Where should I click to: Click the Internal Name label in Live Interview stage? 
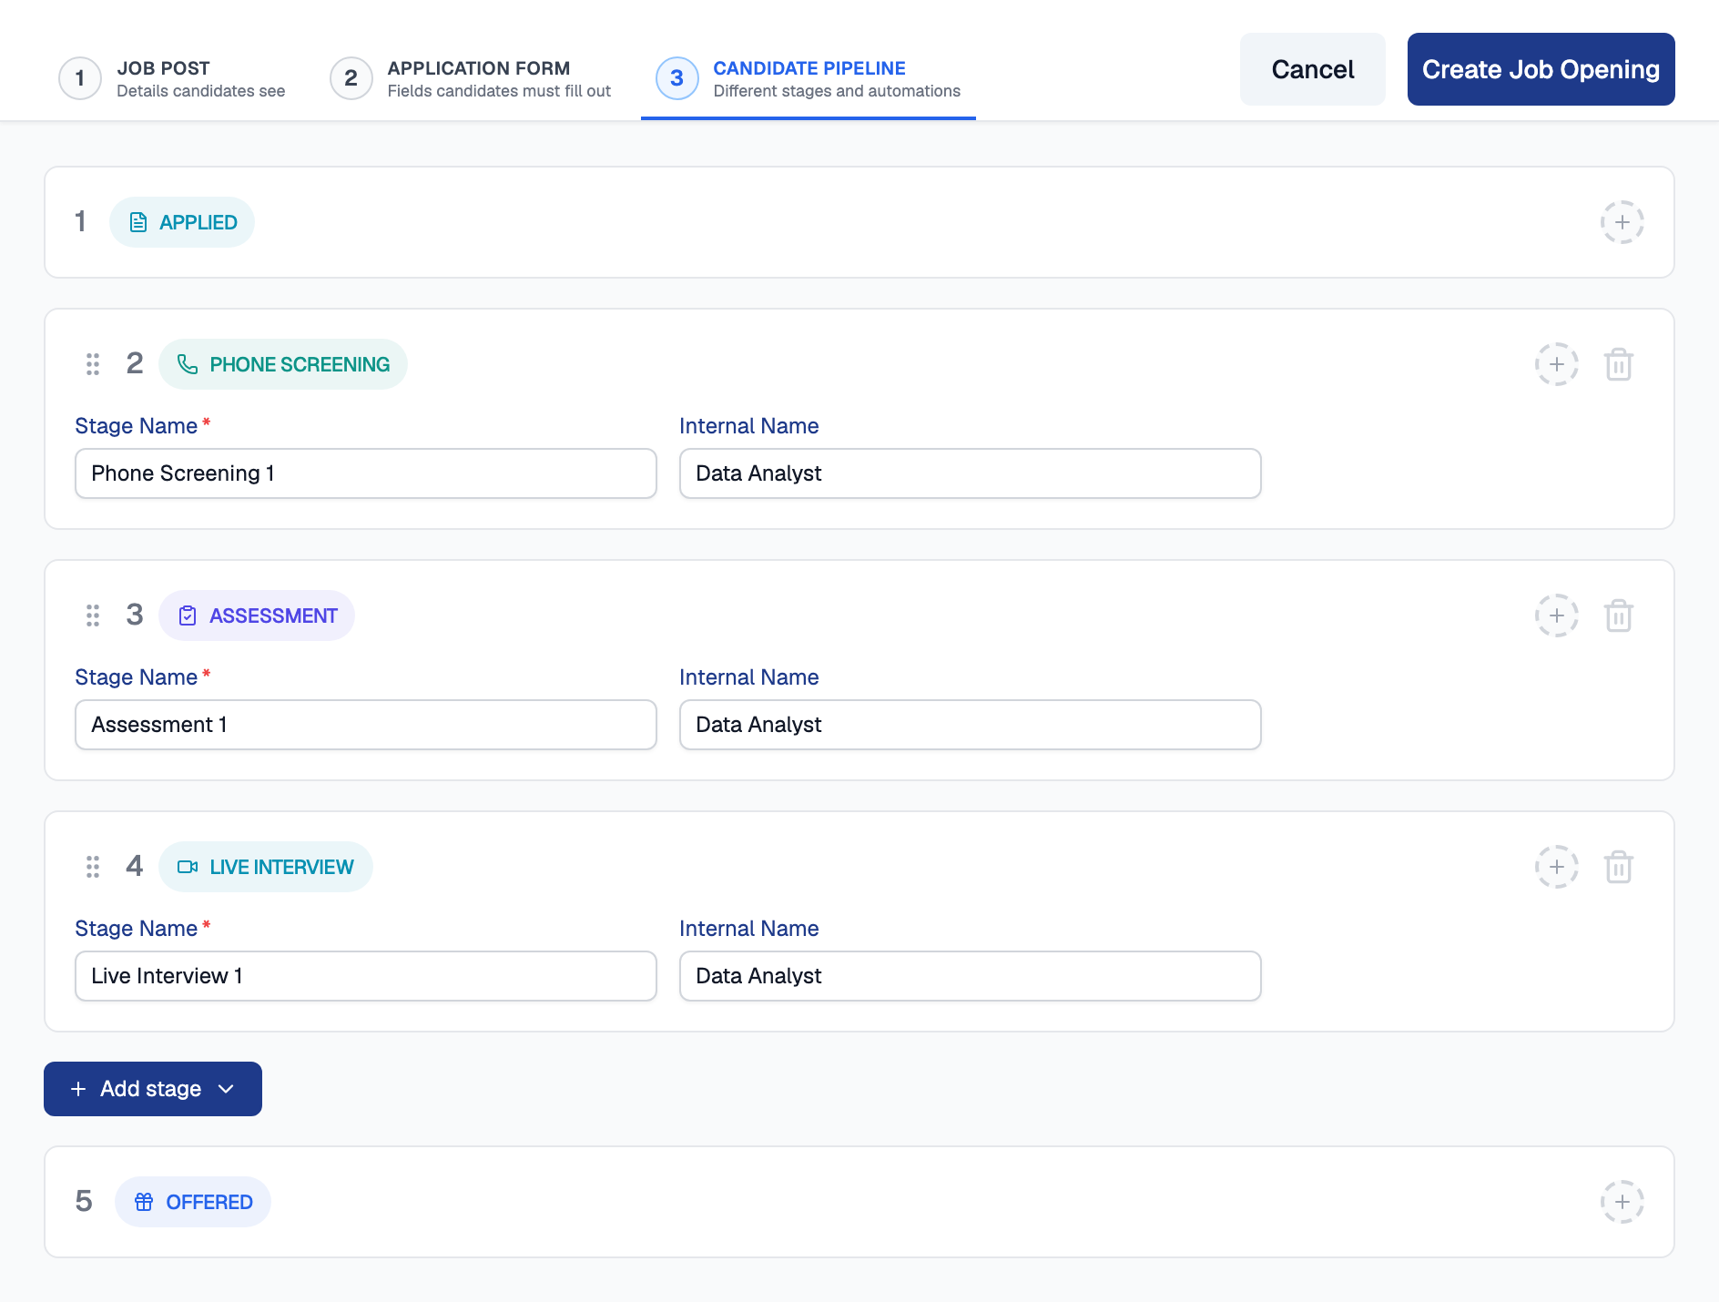(x=748, y=929)
